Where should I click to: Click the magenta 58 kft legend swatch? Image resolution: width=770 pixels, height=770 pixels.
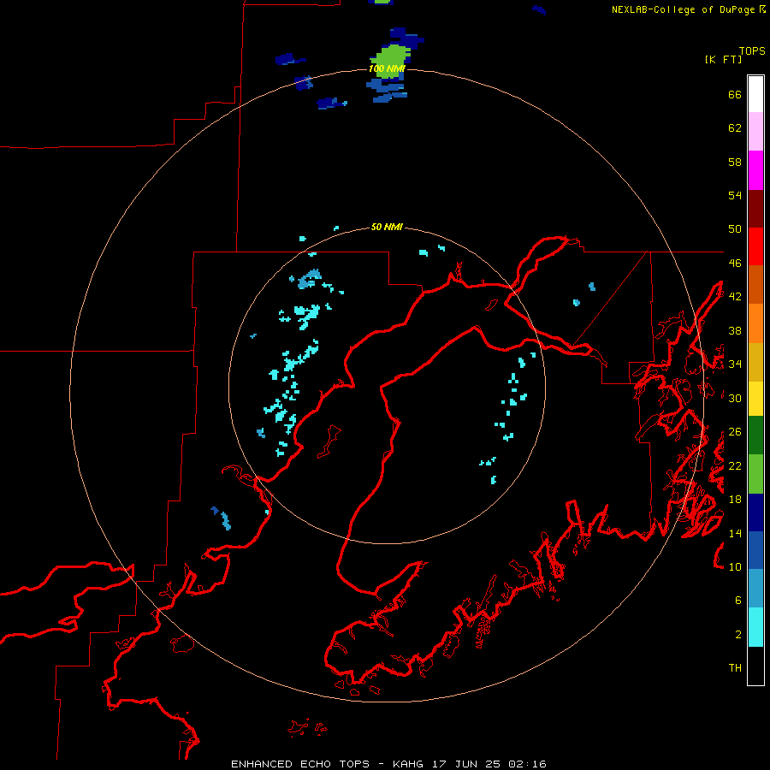pos(755,170)
